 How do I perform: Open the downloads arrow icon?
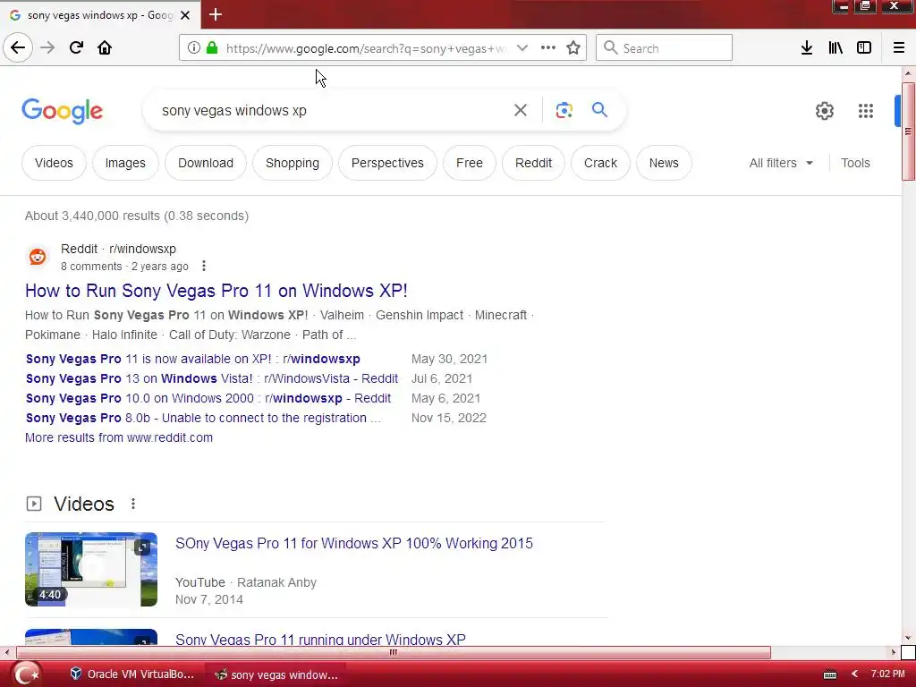(x=807, y=48)
